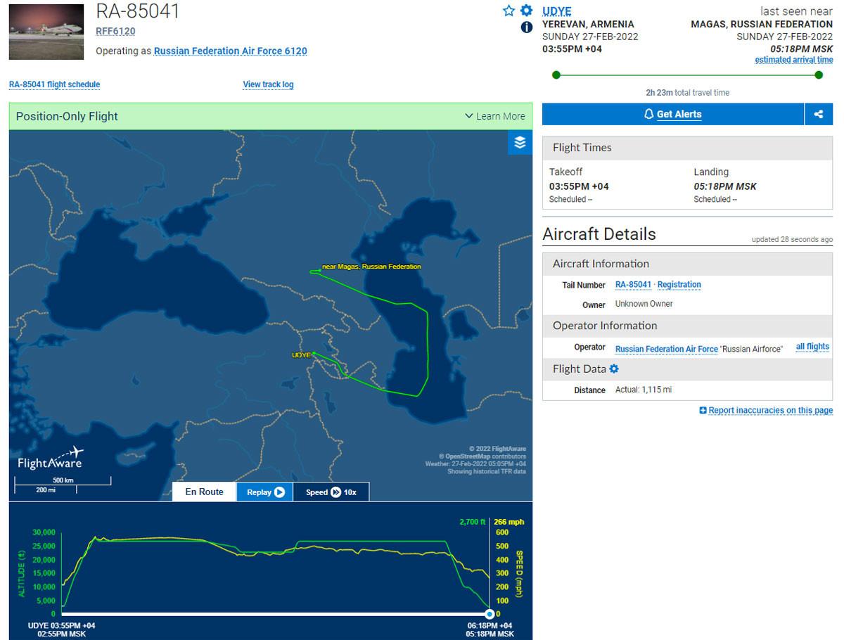Click the Aircraft Information section header
This screenshot has height=640, width=844.
[687, 264]
